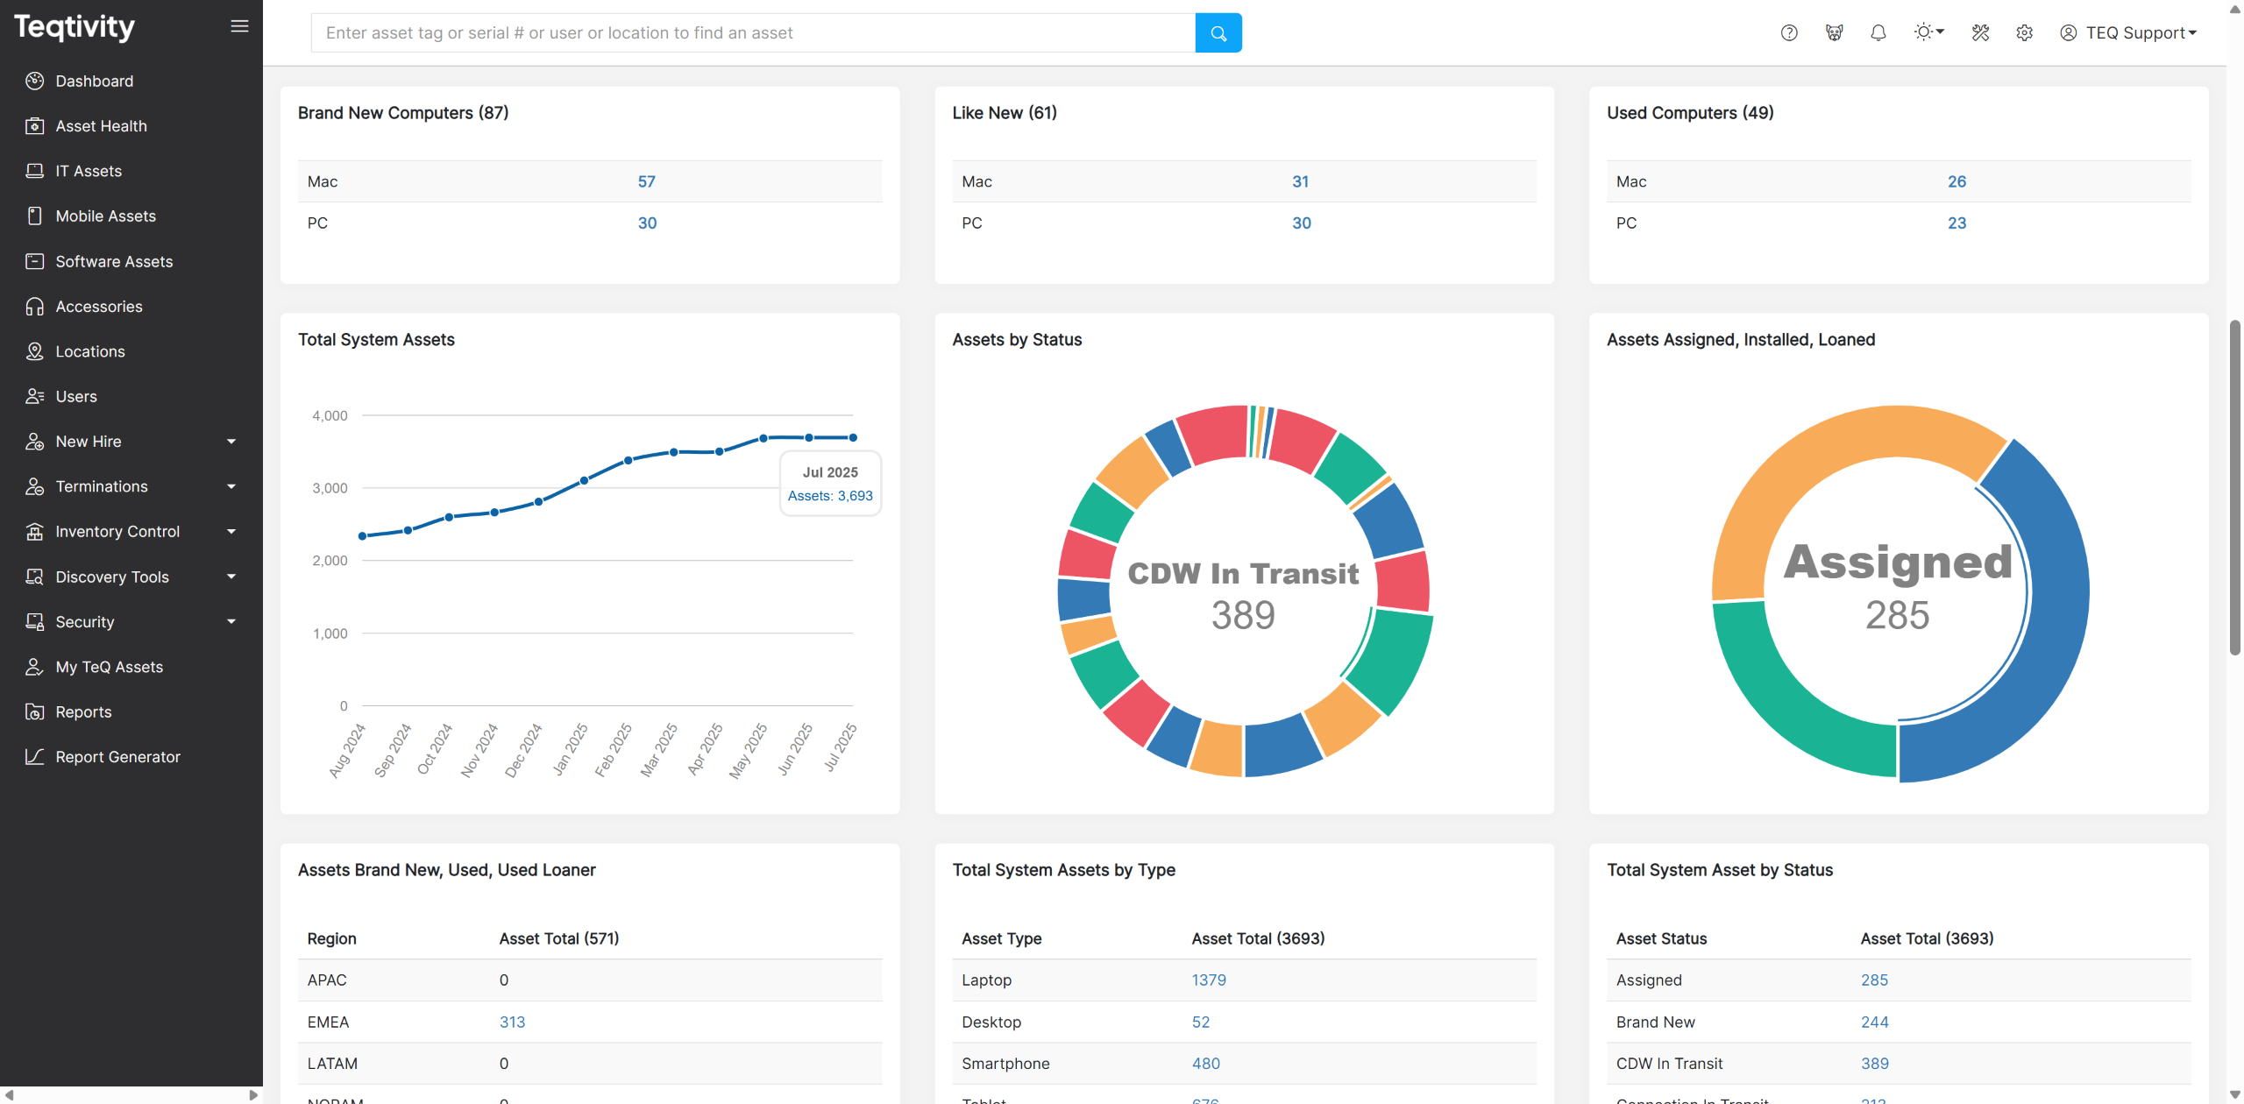The image size is (2244, 1104).
Task: Toggle the hamburger sidebar collapse button
Action: pos(239,26)
